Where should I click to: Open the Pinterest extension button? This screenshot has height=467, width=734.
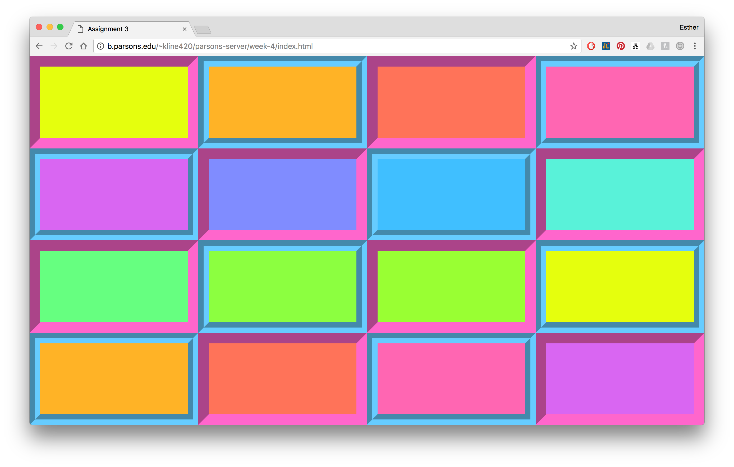[621, 46]
